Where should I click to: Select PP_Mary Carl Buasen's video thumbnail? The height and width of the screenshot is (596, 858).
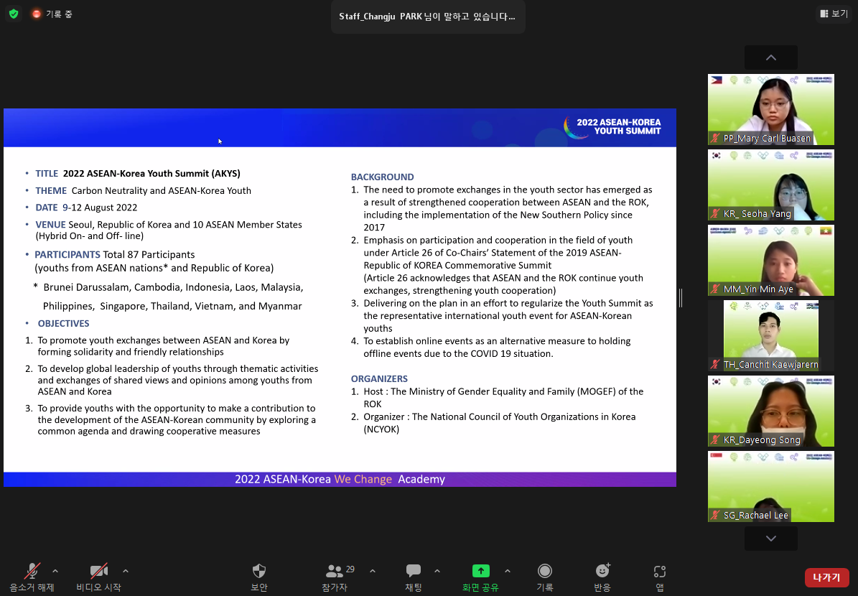click(x=770, y=109)
